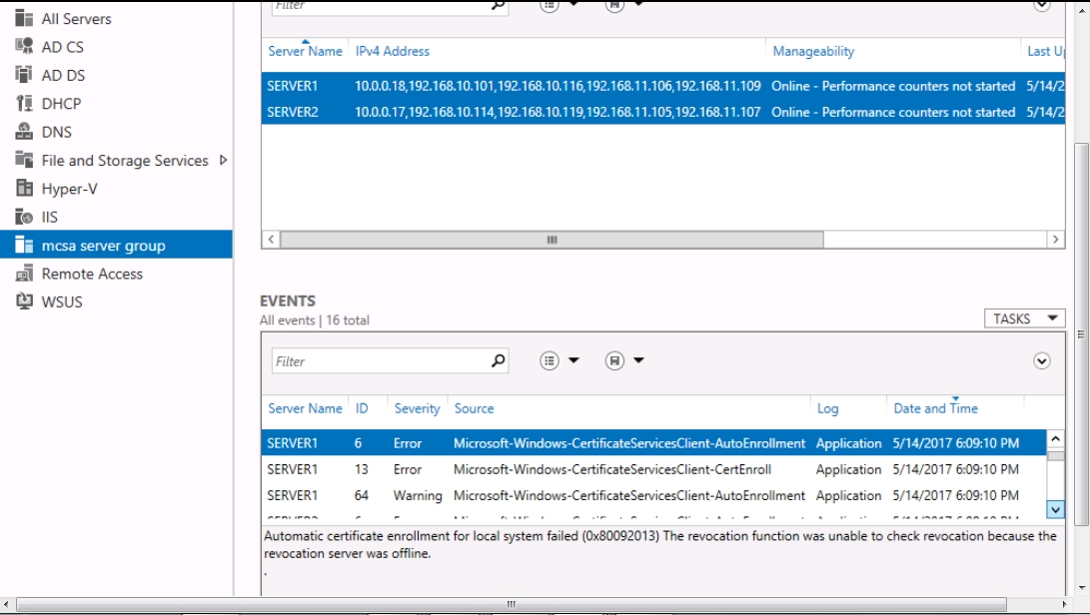Click bottom window horizontal scrollbar thumb
1090x615 pixels.
coord(511,604)
